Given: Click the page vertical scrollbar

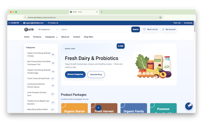Looking at the screenshot, I should [x=195, y=27].
